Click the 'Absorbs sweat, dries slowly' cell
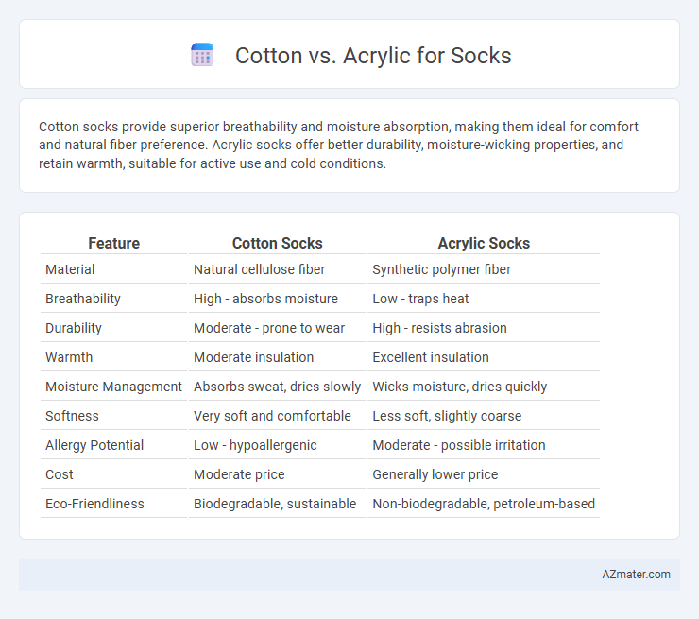The height and width of the screenshot is (619, 699). coord(277,387)
